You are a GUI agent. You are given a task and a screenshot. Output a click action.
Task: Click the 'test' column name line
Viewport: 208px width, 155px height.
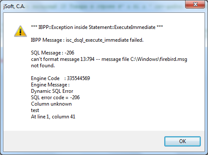tap(35, 110)
